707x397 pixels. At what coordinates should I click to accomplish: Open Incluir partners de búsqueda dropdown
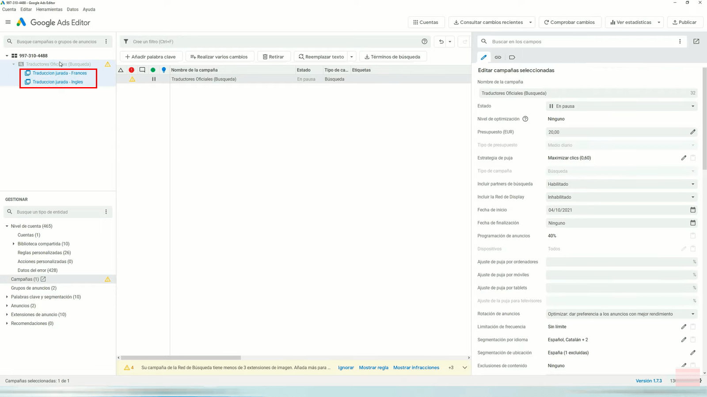coord(622,184)
